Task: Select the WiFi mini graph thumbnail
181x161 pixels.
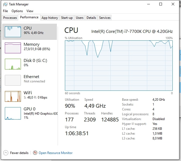Action: 13,96
